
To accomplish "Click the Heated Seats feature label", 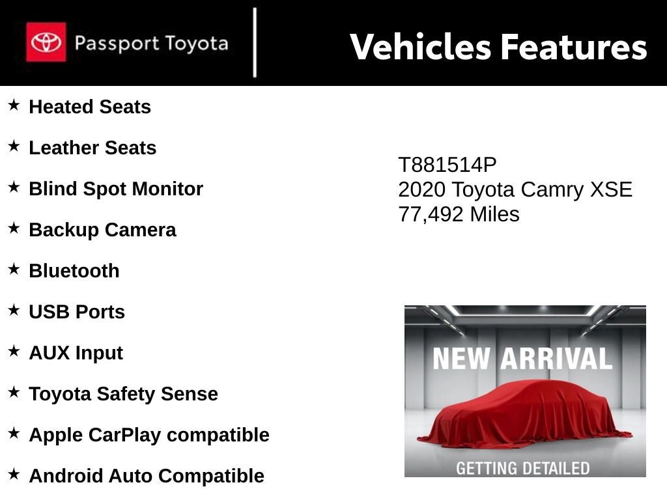I will coord(90,107).
